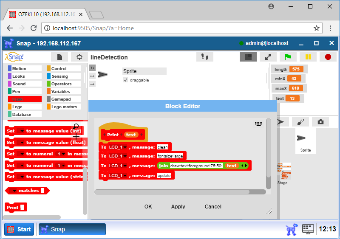
Task: Open the Snap settings gear menu
Action: coord(79,57)
